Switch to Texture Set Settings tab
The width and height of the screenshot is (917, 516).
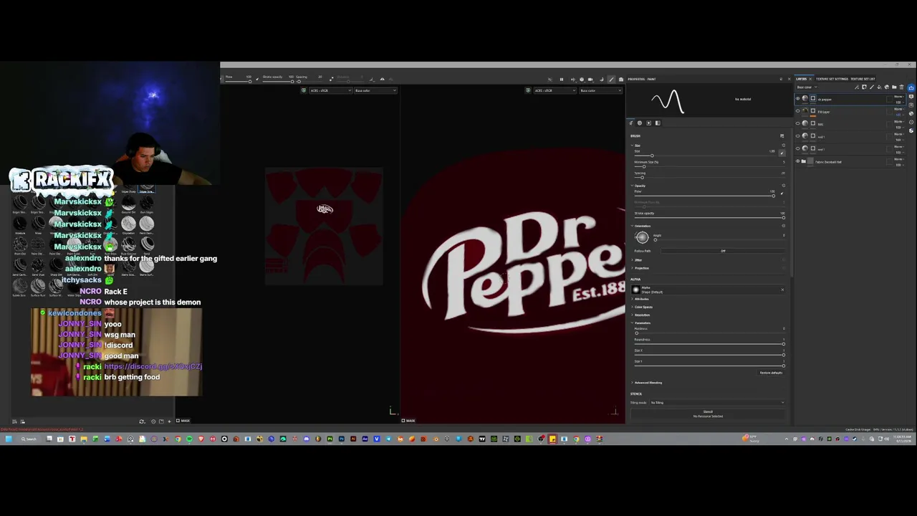pos(832,79)
